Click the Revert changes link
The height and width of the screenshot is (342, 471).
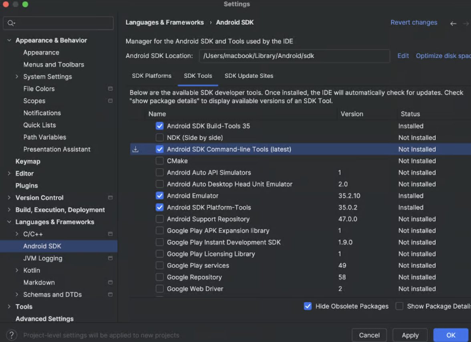pos(414,22)
